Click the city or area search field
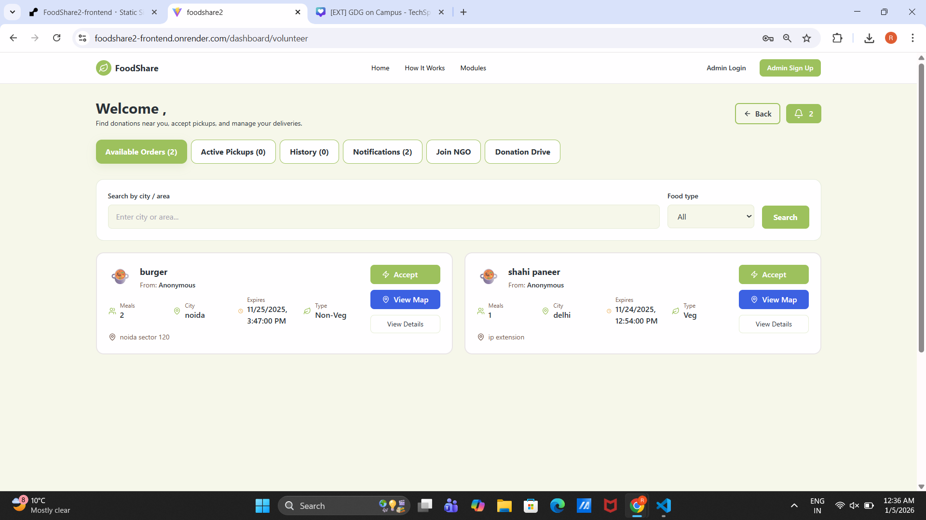 coord(383,217)
